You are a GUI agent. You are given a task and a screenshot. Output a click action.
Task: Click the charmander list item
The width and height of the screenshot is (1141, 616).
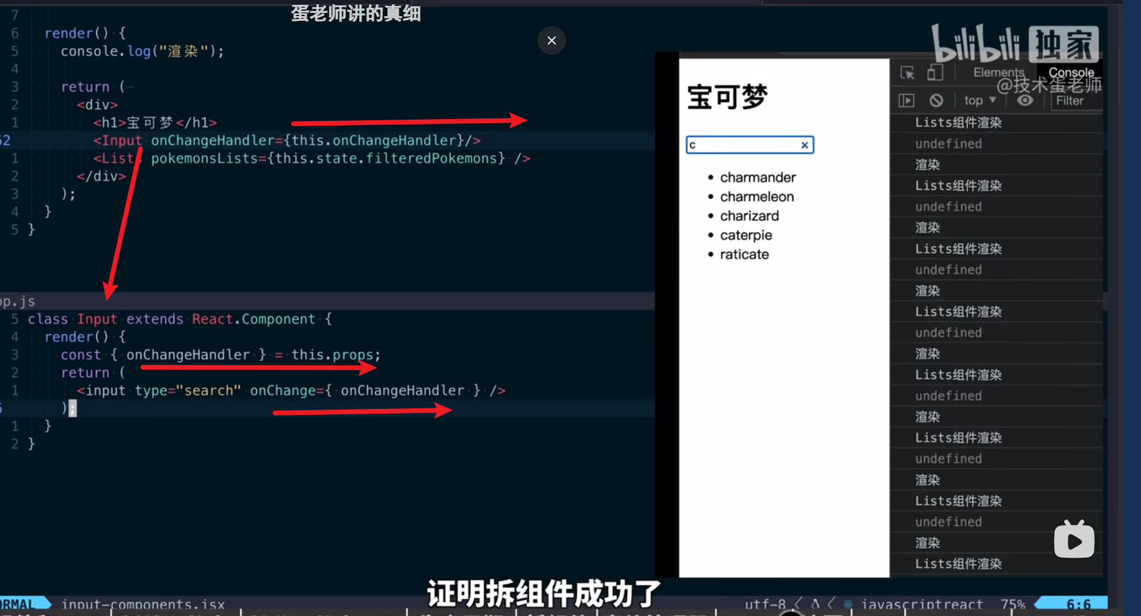click(757, 177)
